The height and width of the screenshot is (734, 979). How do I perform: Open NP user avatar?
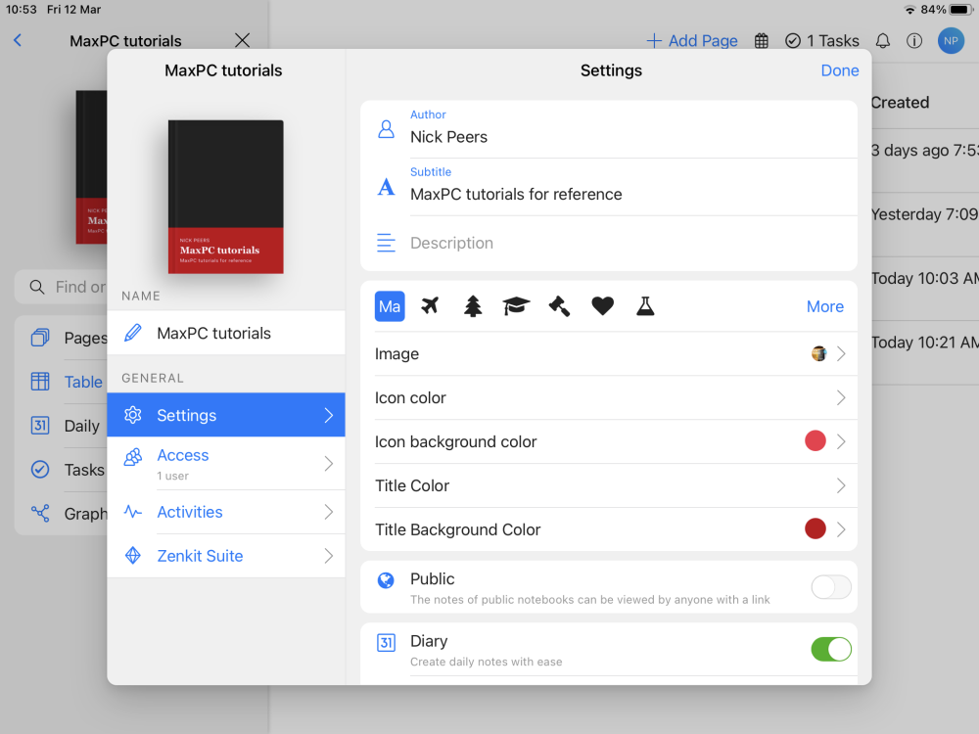coord(951,41)
